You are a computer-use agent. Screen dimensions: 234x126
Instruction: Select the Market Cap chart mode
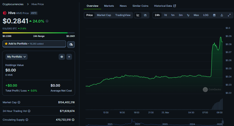(x=104, y=15)
